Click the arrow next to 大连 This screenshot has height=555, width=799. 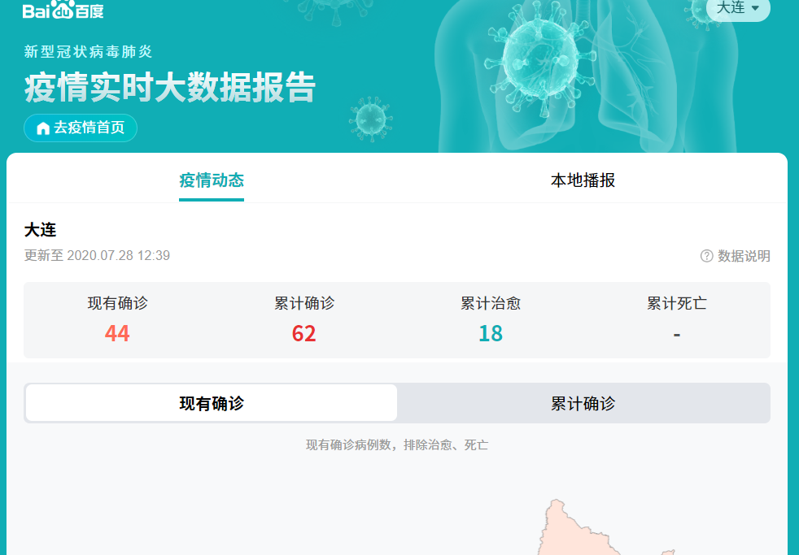[x=755, y=8]
